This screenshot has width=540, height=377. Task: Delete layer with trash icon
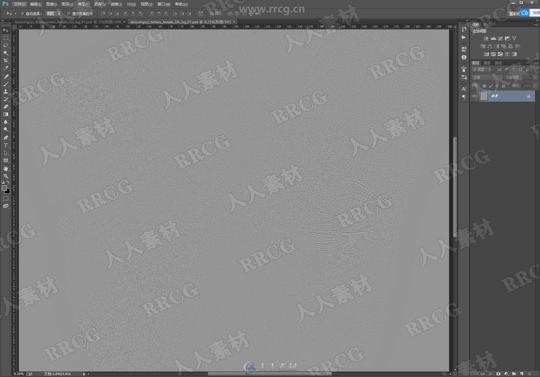[x=529, y=374]
